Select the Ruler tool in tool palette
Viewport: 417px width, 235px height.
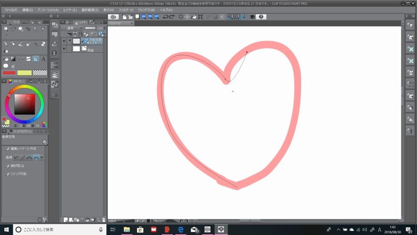point(36,59)
